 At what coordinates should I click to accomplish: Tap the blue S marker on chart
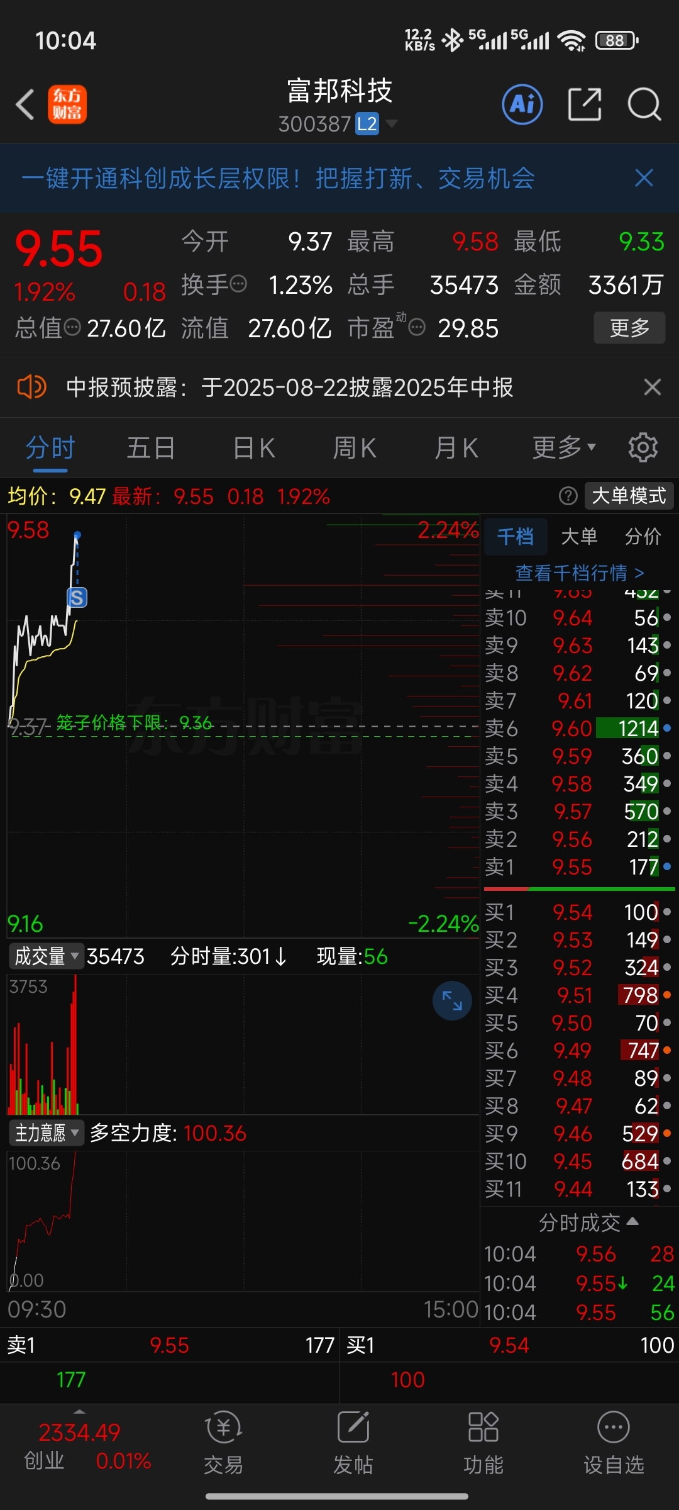click(77, 597)
